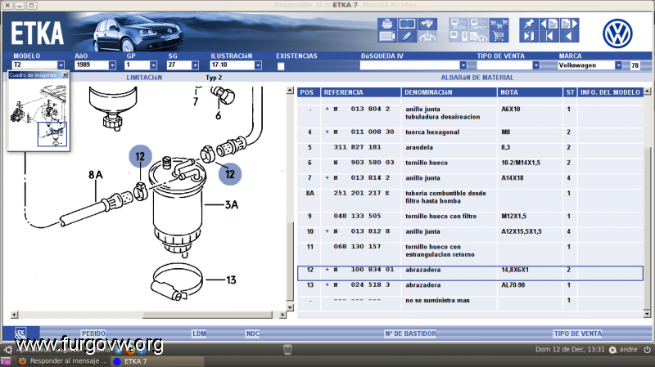Viewport: 655px width, 367px height.
Task: Click the pushpin icon
Action: [x=529, y=24]
